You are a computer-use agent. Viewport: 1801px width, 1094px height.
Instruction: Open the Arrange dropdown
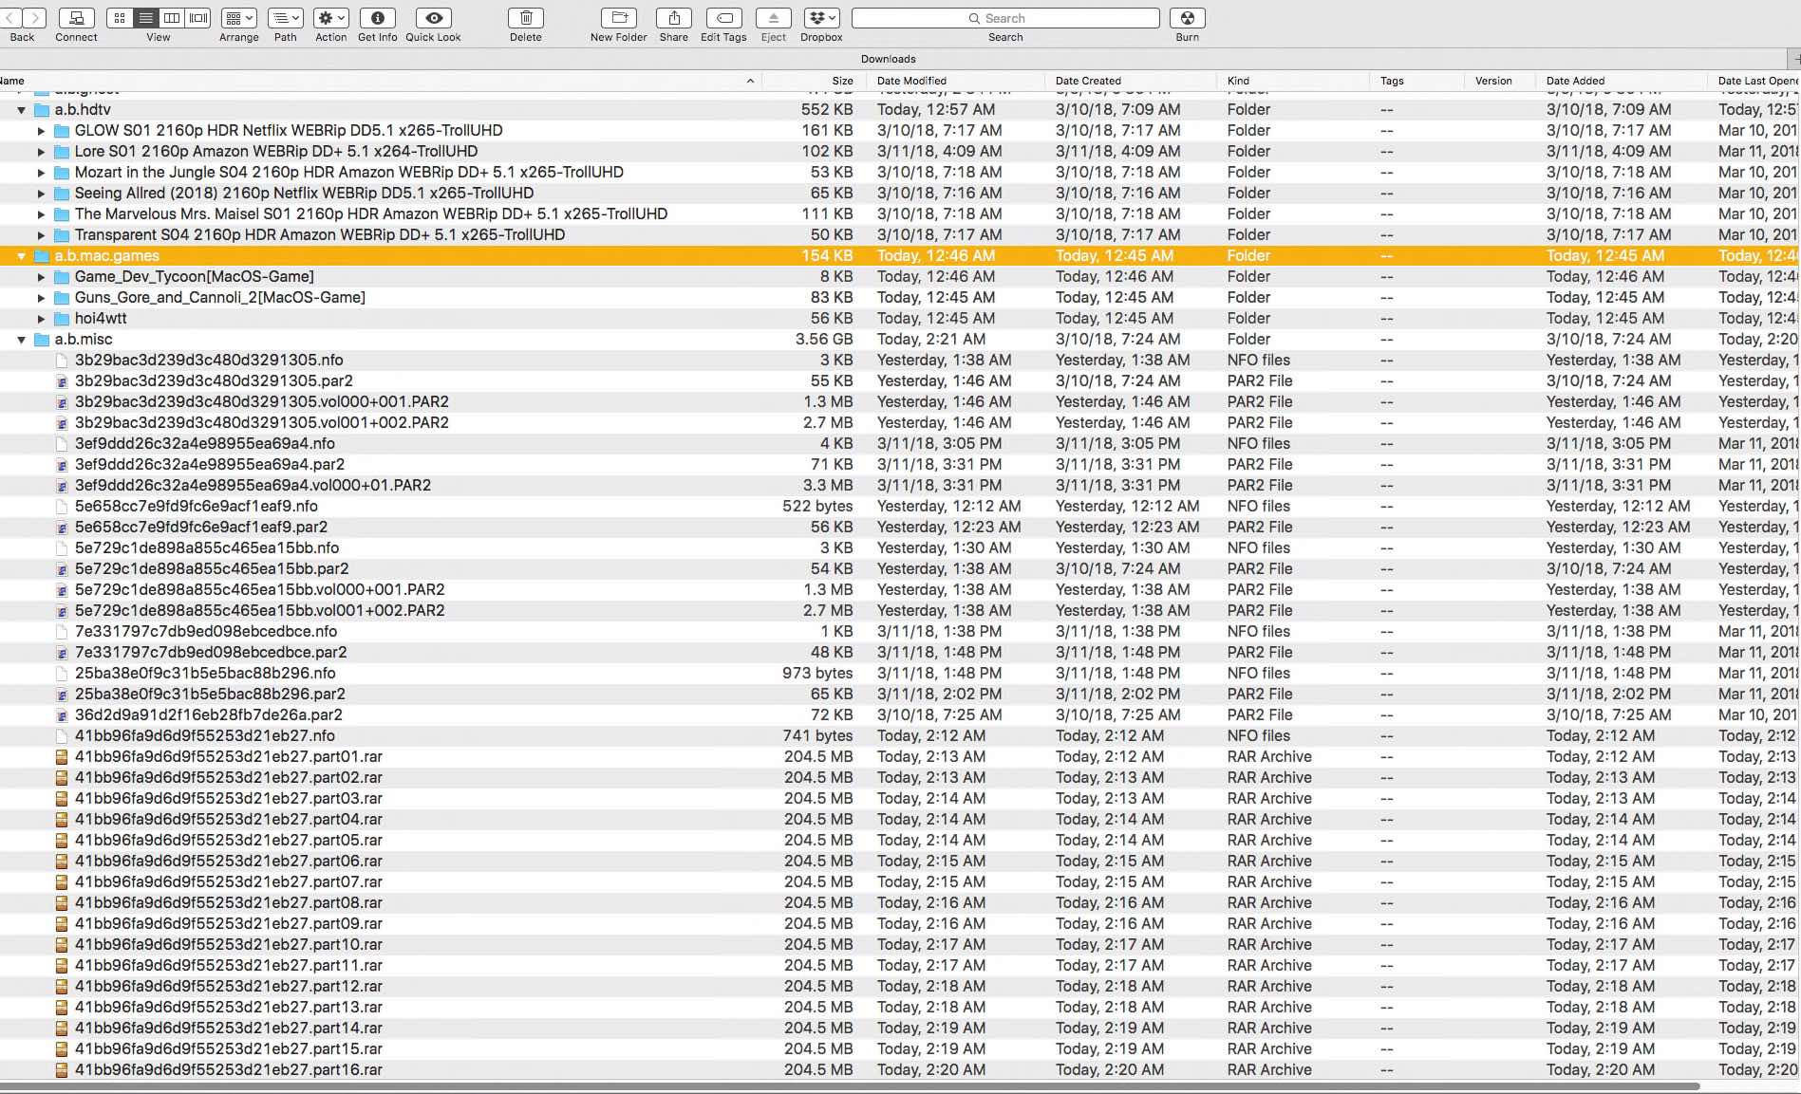point(239,18)
